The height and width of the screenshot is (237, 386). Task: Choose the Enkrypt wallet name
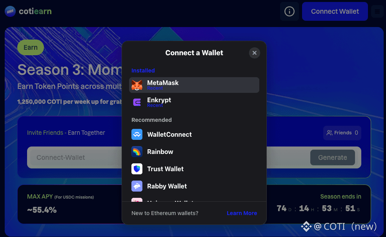pyautogui.click(x=159, y=100)
